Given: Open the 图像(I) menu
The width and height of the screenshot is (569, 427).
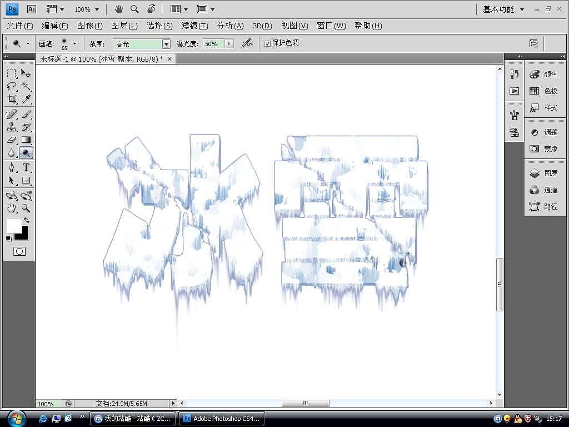Looking at the screenshot, I should tap(89, 26).
